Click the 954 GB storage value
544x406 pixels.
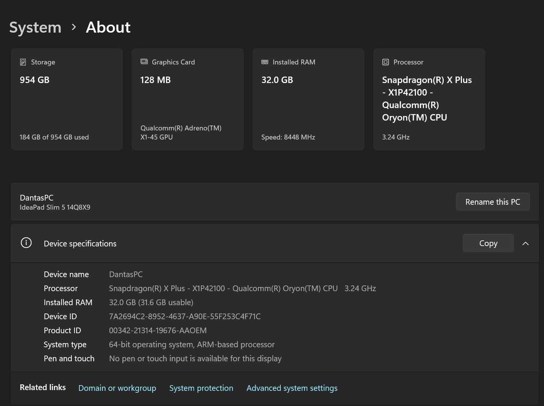(35, 80)
